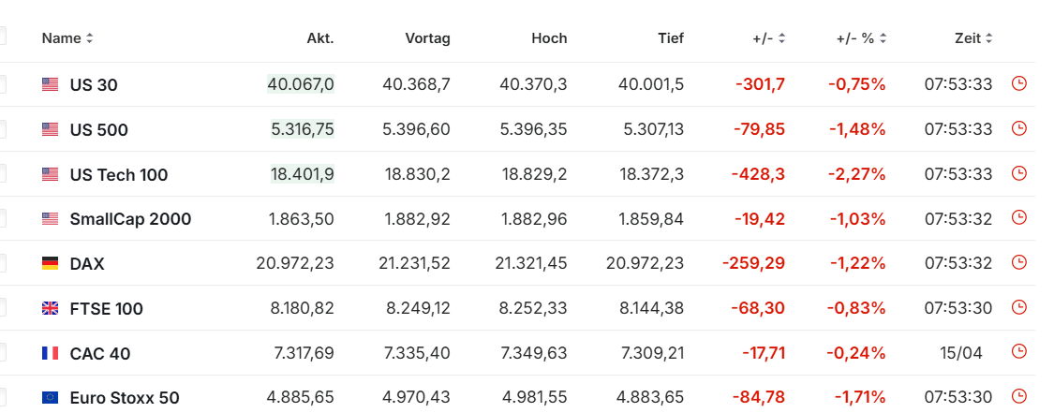This screenshot has height=413, width=1054.
Task: Click the German flag beside DAX
Action: [x=51, y=263]
